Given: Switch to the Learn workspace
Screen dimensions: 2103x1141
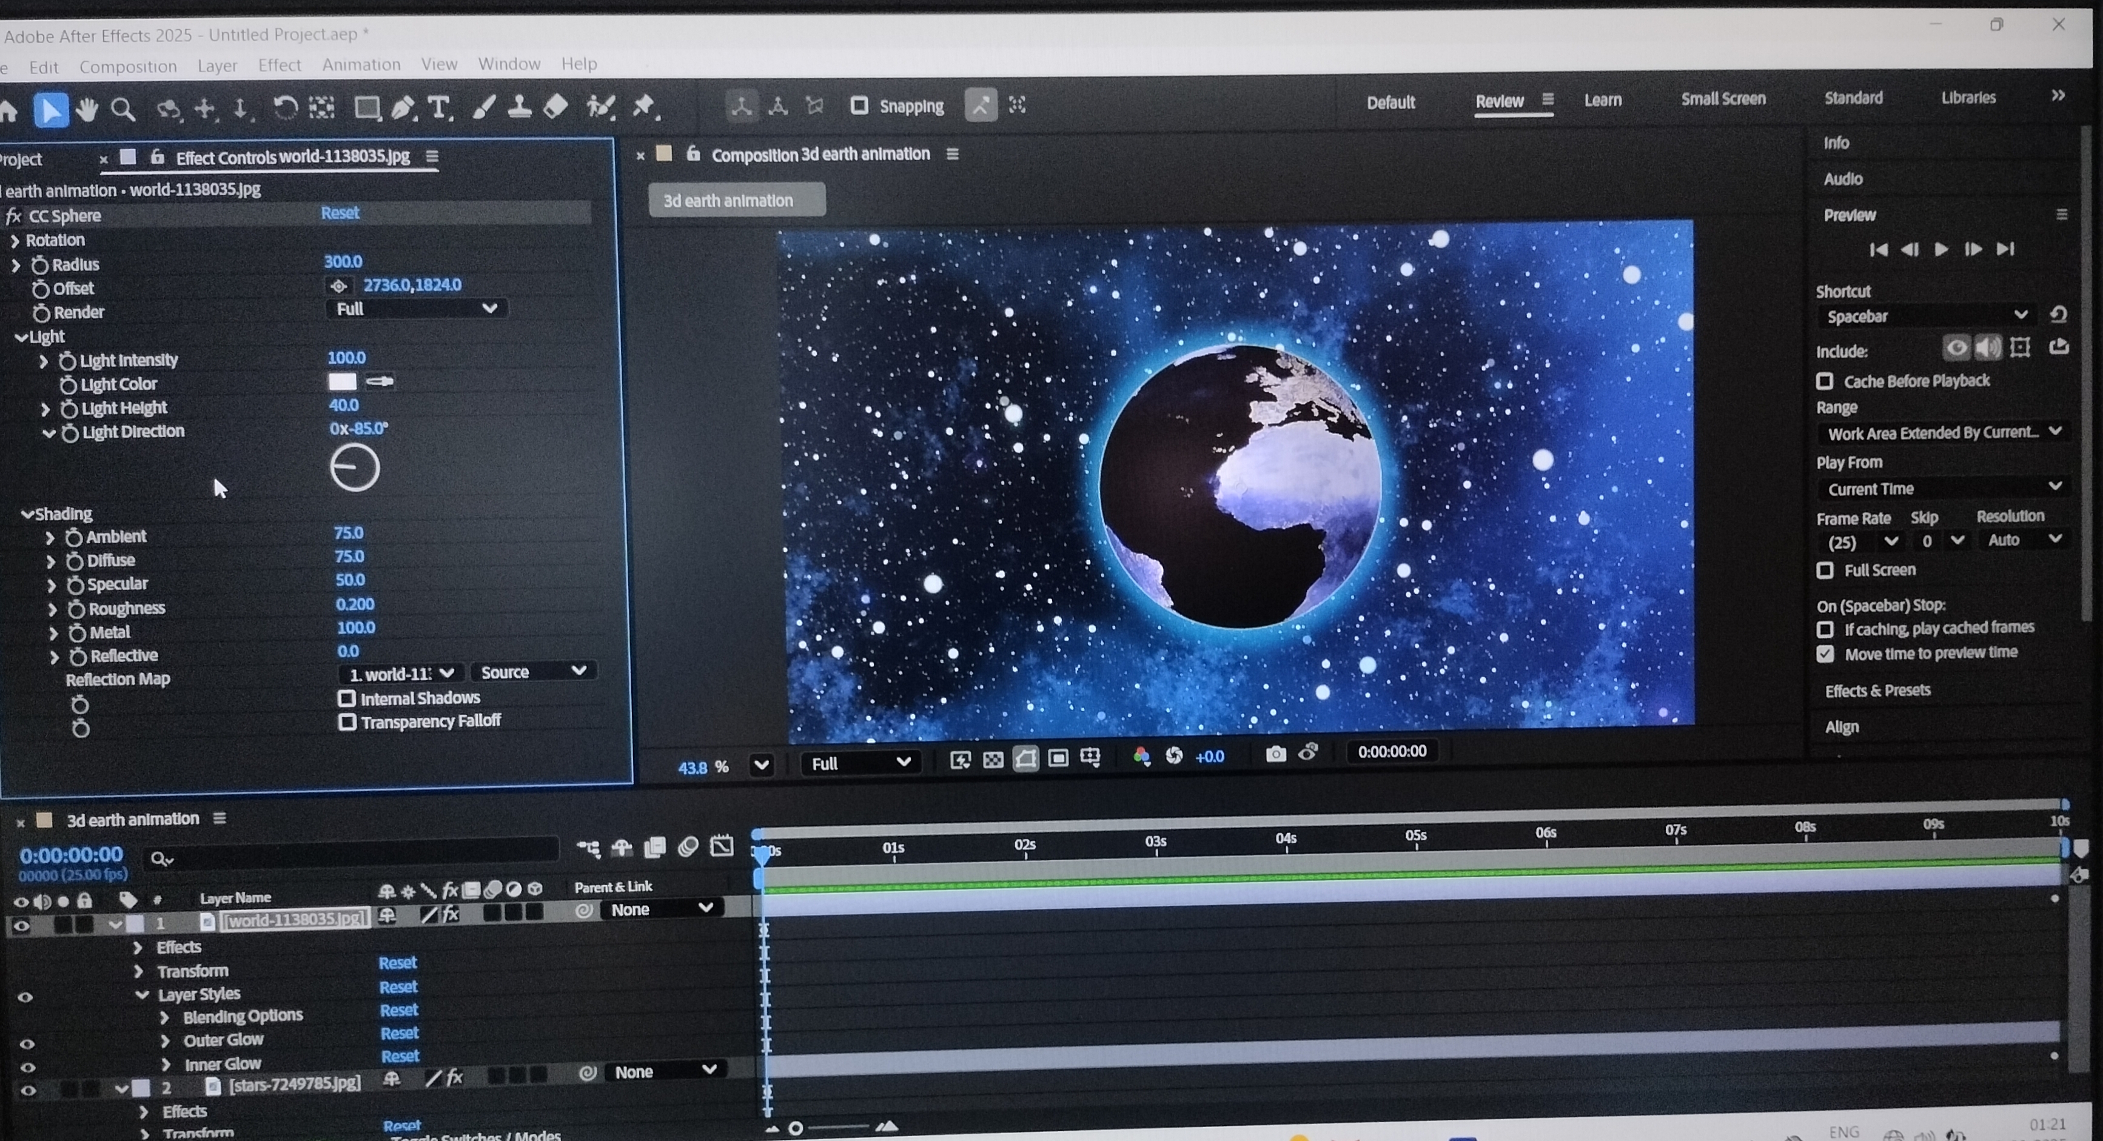Looking at the screenshot, I should (x=1603, y=101).
